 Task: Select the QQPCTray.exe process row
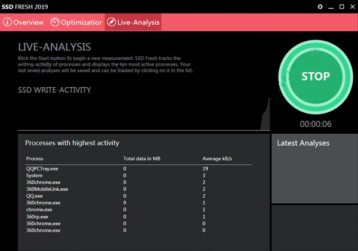point(138,169)
